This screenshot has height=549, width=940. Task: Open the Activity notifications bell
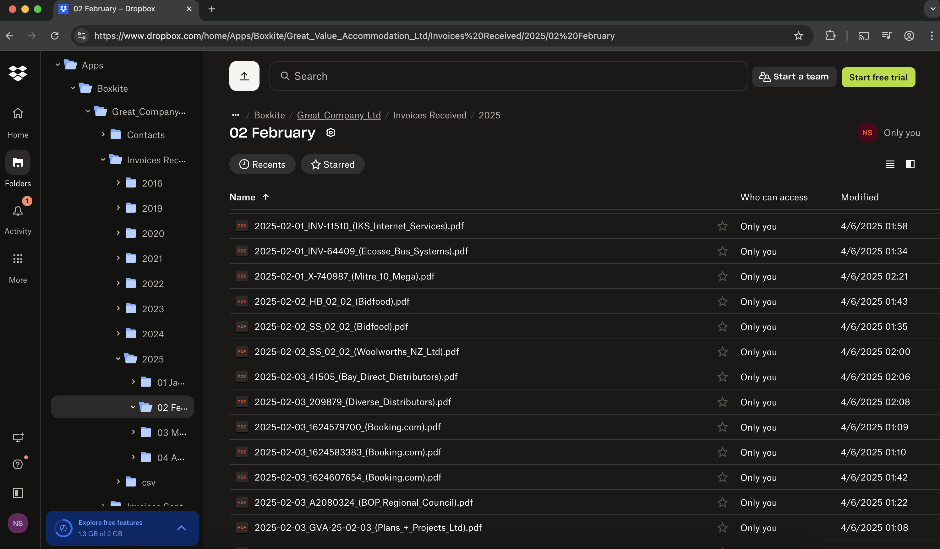(18, 211)
